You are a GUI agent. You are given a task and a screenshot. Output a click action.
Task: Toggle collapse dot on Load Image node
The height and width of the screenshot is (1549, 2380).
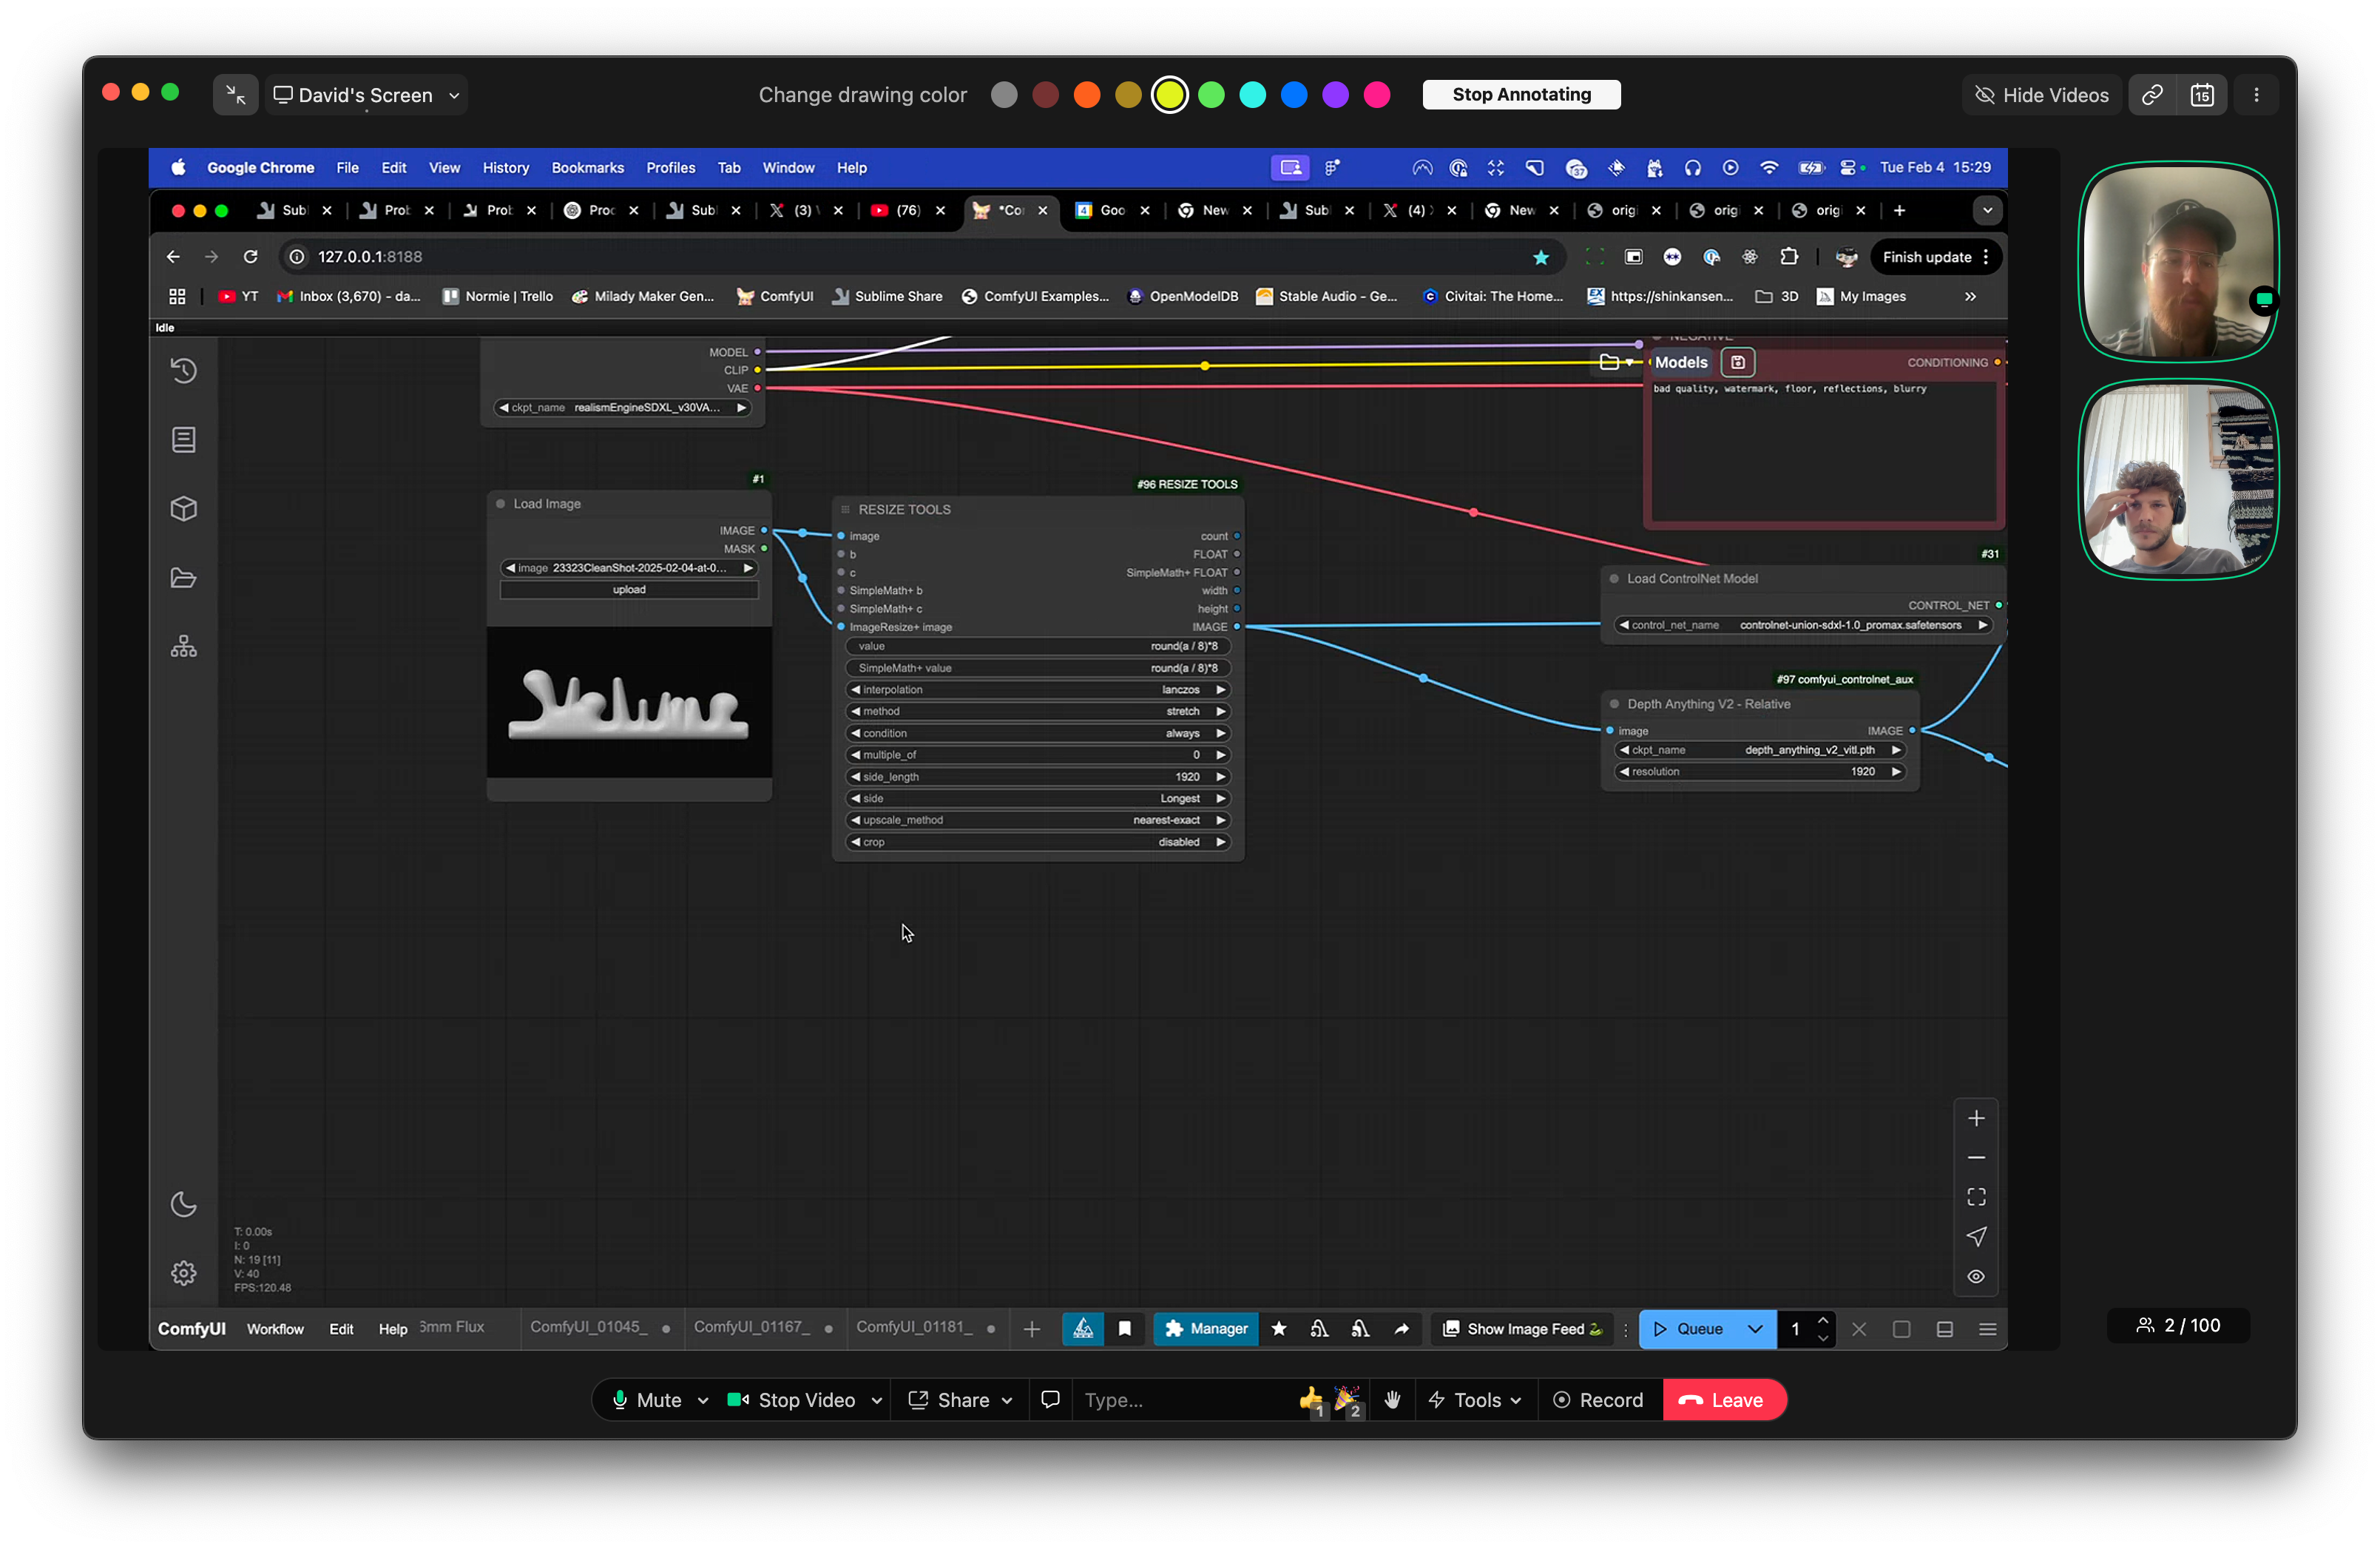(x=500, y=503)
